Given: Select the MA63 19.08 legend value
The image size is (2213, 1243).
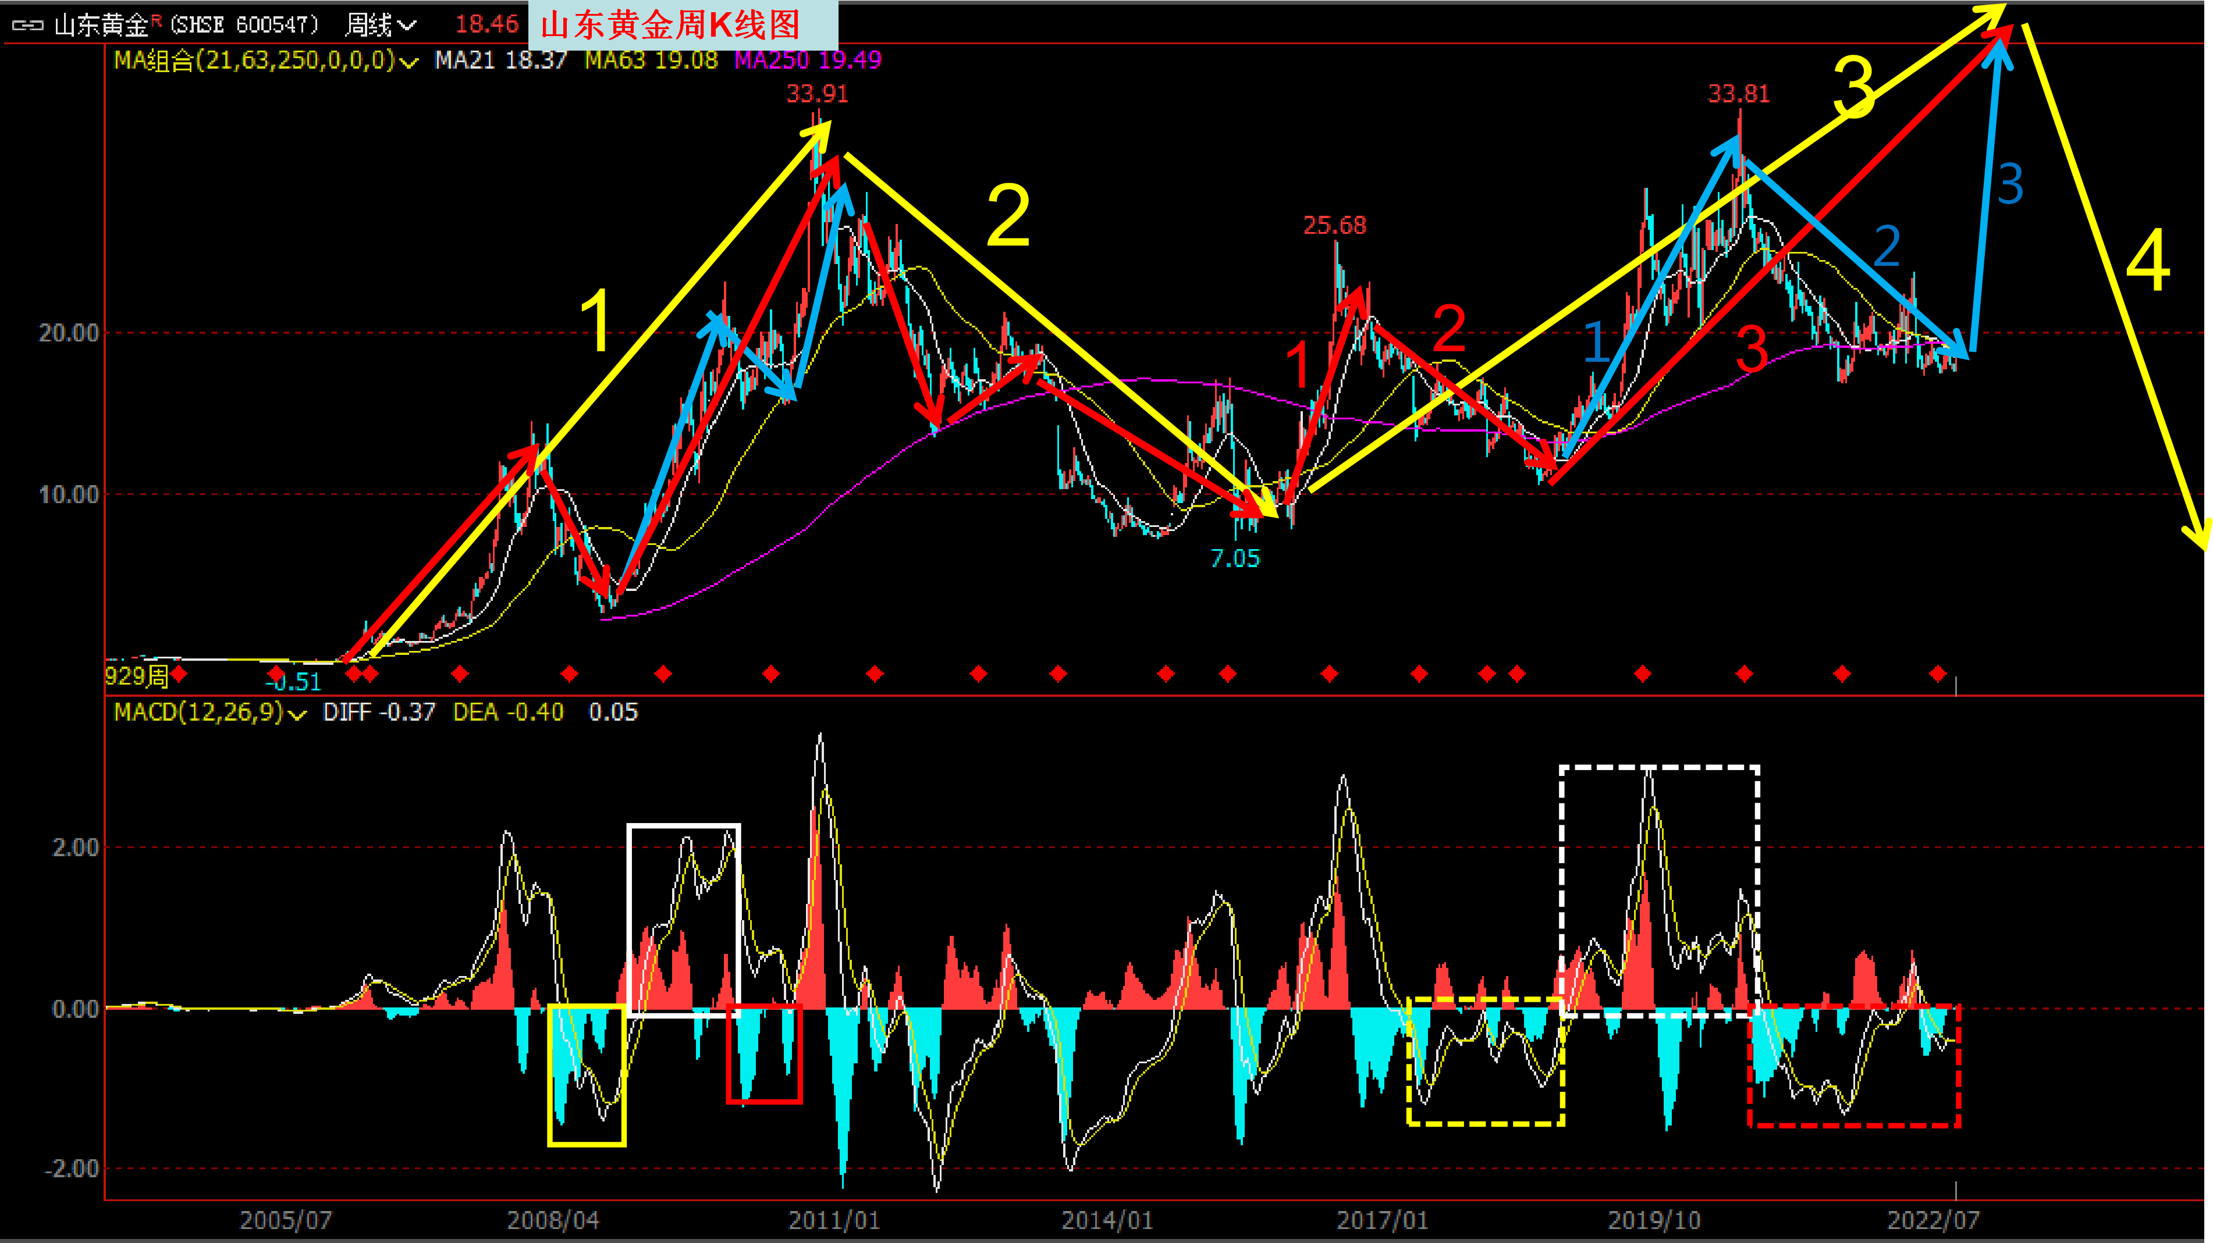Looking at the screenshot, I should 651,60.
